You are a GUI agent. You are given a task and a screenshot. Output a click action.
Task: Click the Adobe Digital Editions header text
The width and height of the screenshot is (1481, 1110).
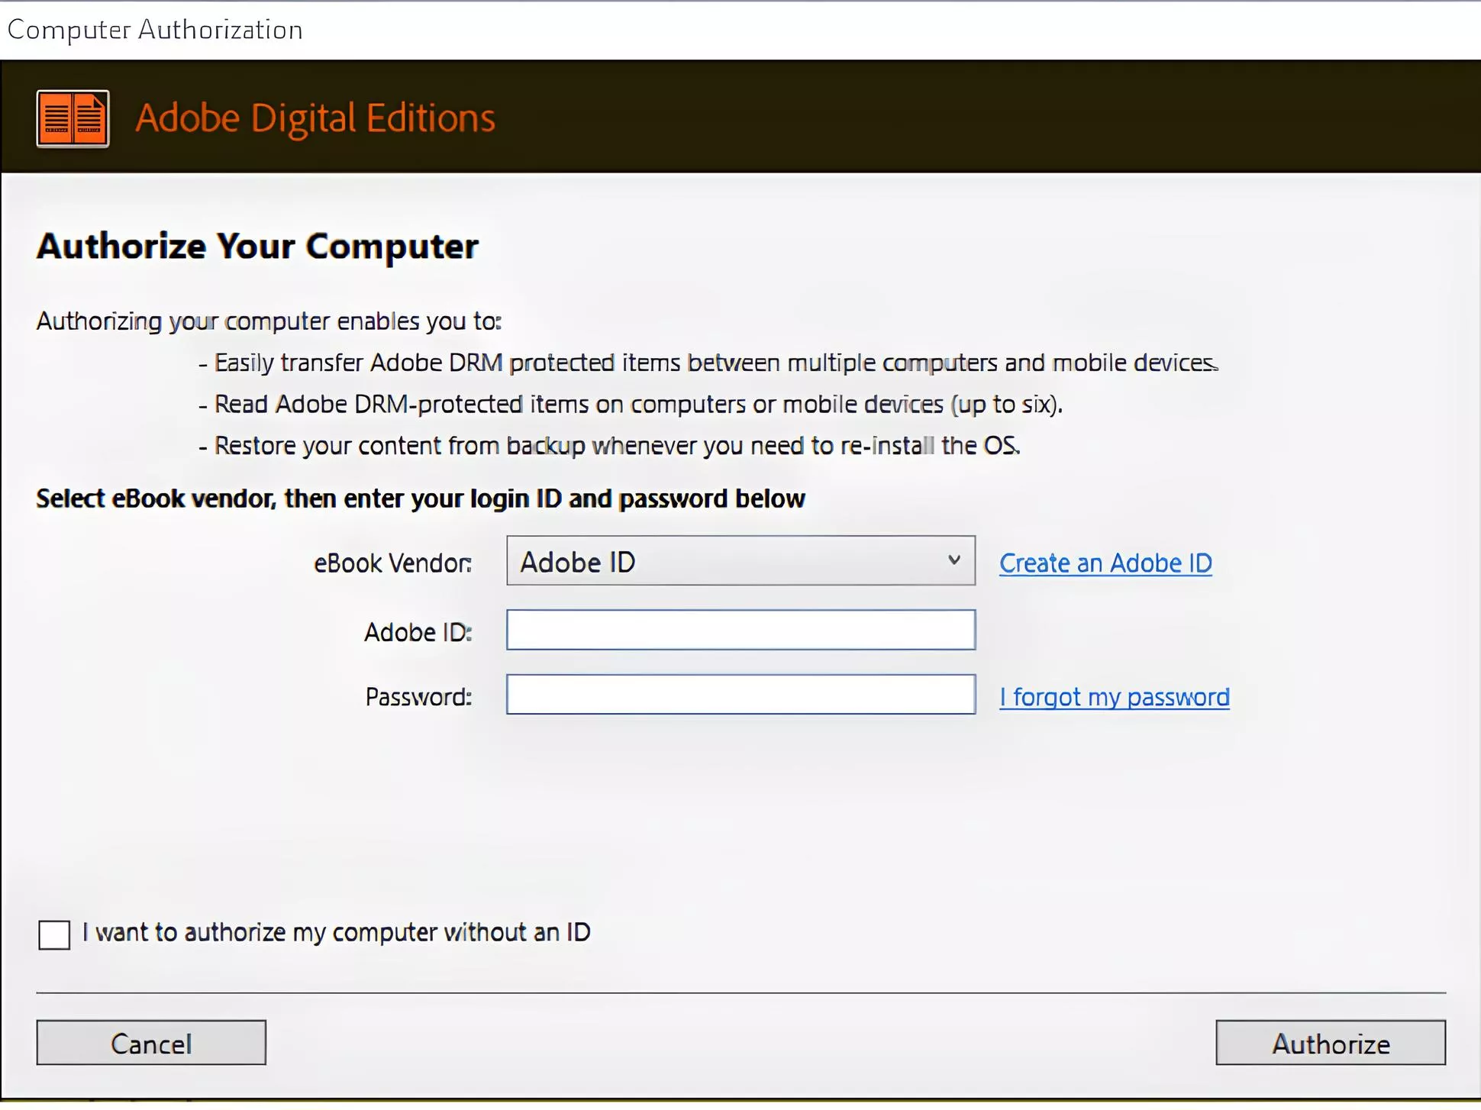315,117
